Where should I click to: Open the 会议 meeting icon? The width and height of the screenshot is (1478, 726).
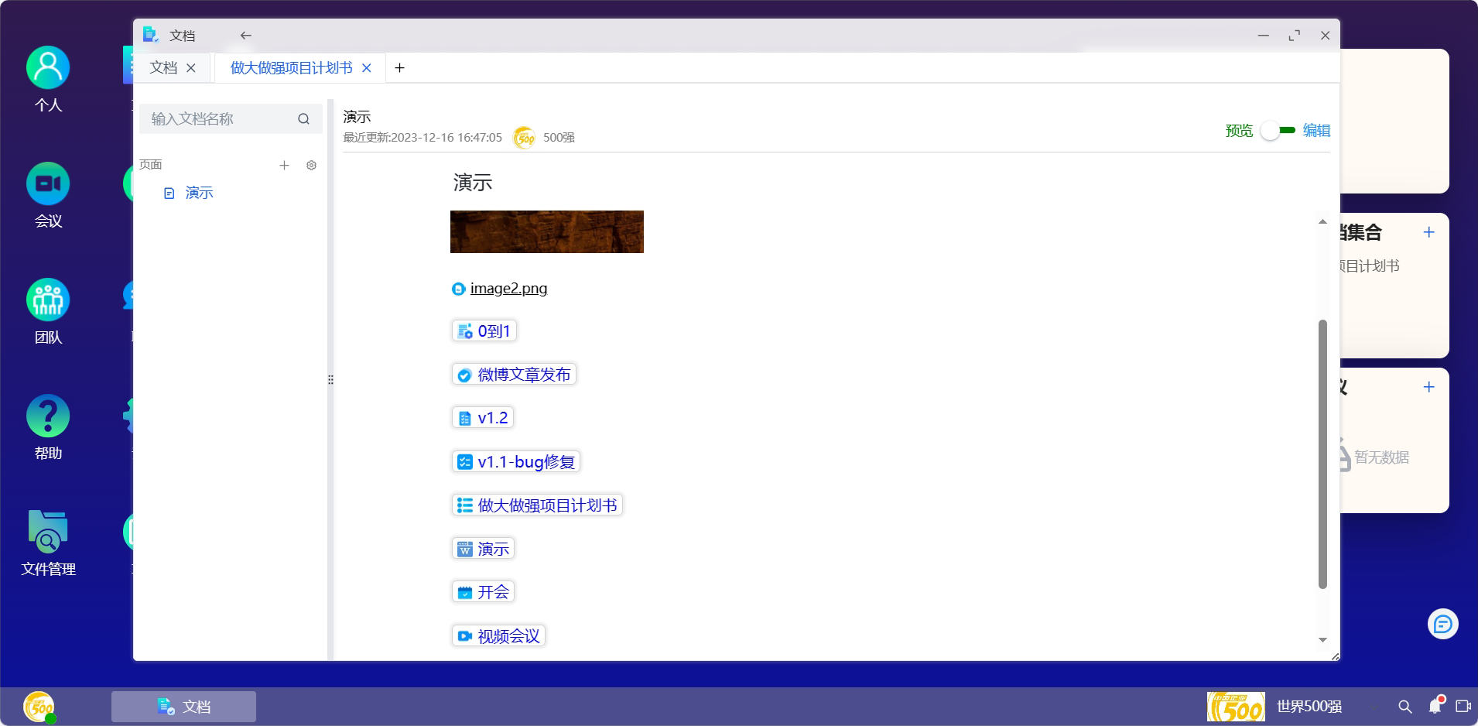[48, 184]
